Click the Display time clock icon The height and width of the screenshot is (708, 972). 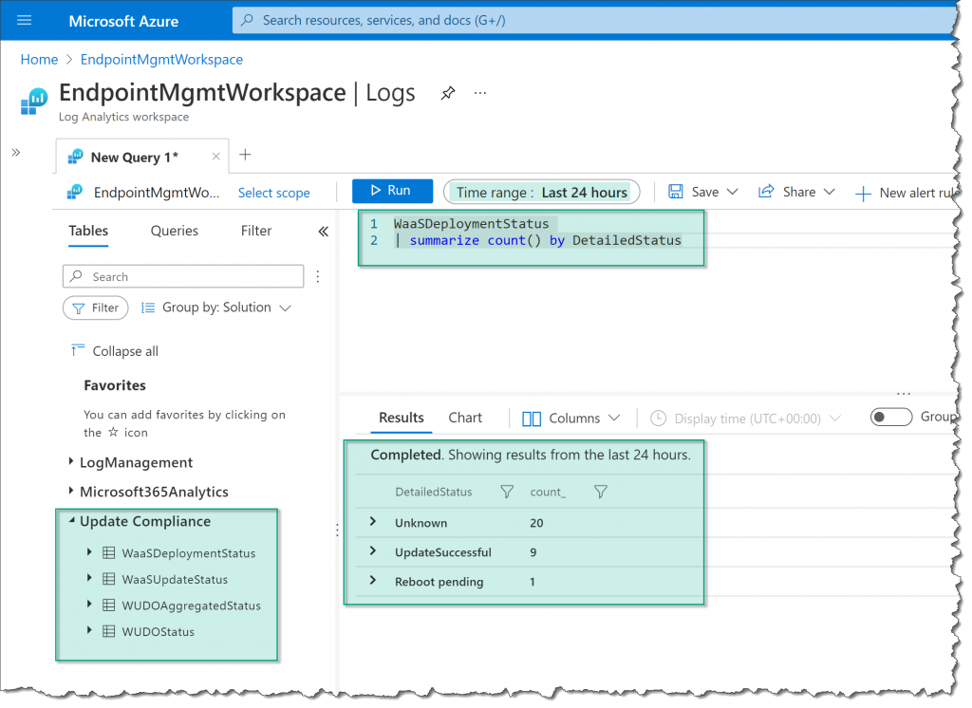tap(658, 419)
